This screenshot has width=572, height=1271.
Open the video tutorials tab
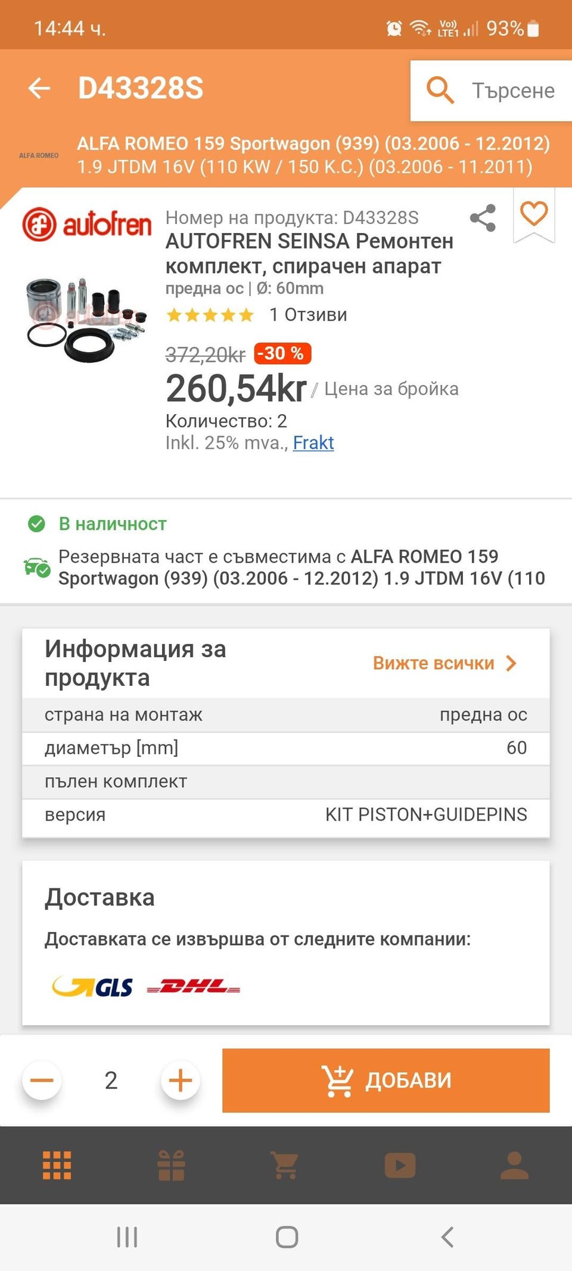(x=400, y=1165)
